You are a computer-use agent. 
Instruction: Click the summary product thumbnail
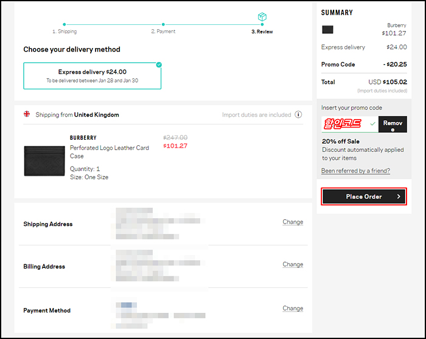click(x=327, y=30)
